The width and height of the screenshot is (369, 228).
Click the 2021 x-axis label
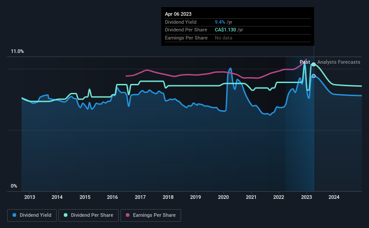tap(251, 197)
